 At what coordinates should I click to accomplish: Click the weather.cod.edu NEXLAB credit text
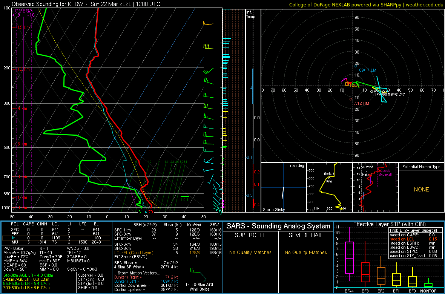(366, 4)
